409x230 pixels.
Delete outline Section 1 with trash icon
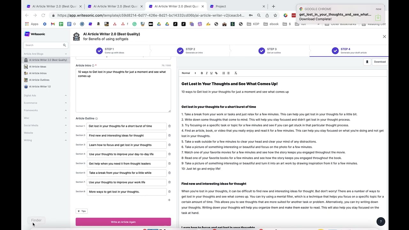(x=169, y=126)
